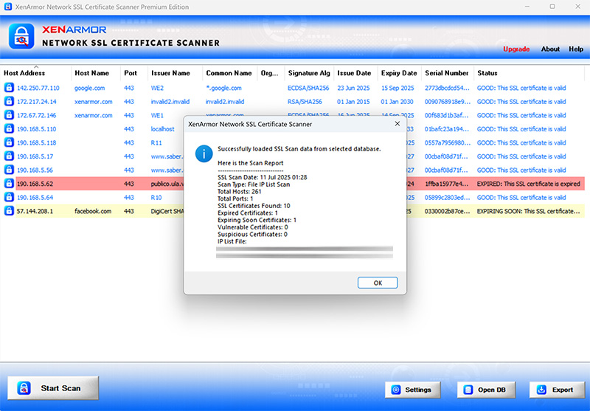This screenshot has width=590, height=411.
Task: Sort by Expiry Date column
Action: [400, 73]
